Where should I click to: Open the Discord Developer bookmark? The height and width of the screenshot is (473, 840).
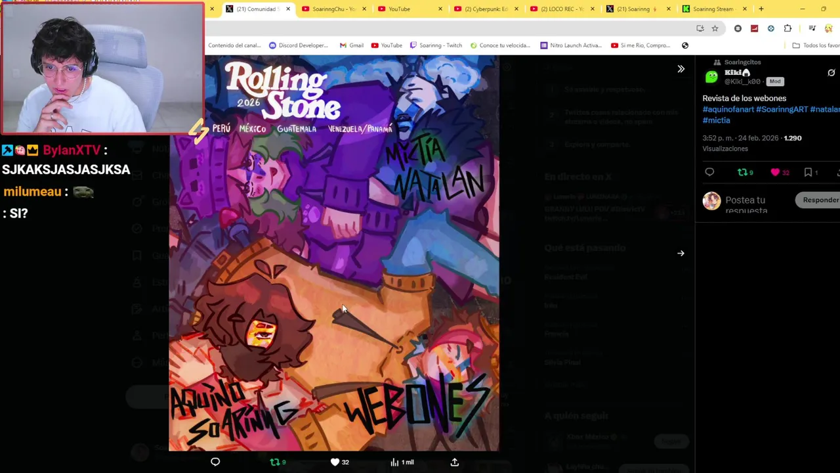pos(299,45)
